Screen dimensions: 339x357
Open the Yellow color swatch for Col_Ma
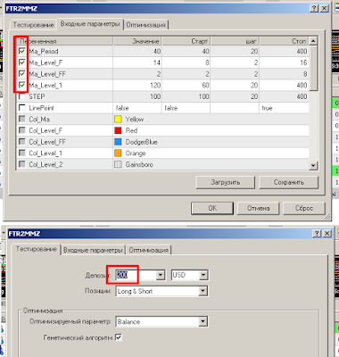(x=118, y=120)
